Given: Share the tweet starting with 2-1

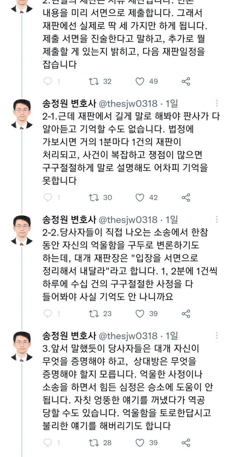Looking at the screenshot, I should pos(186,197).
